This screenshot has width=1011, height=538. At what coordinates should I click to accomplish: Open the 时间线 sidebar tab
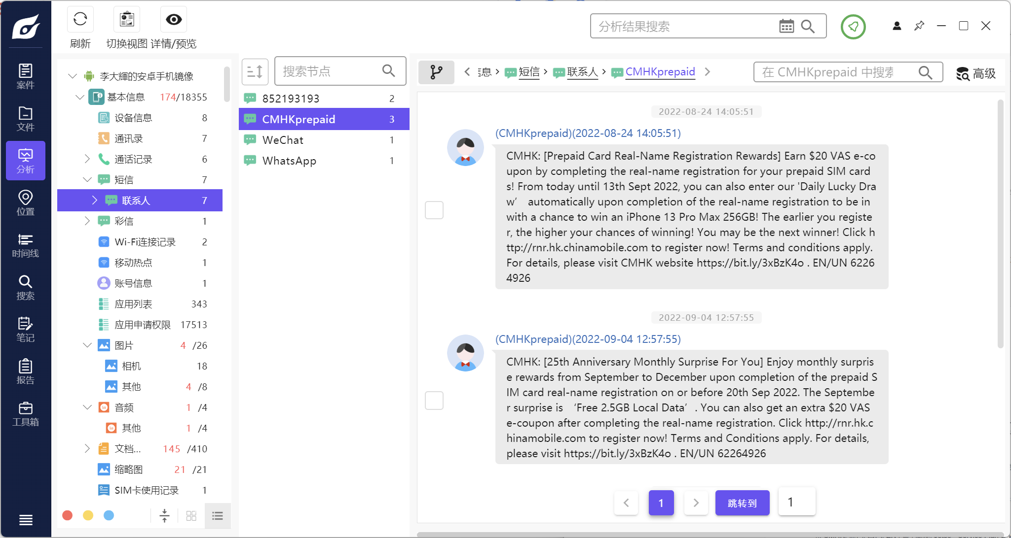pyautogui.click(x=26, y=245)
